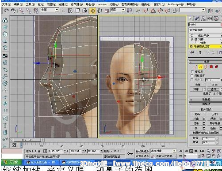222x171 pixels.
Task: Choose the rectangular selection region icon
Action: pos(77,11)
